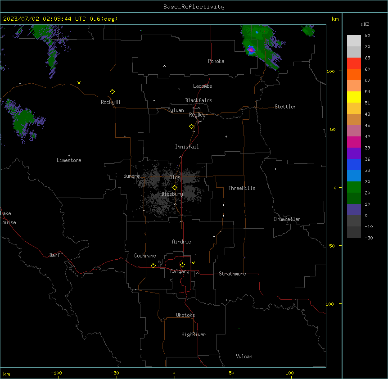Click the yellow diamond marker south of RedDeer
Viewport: 388px width, 379px height.
click(x=191, y=126)
